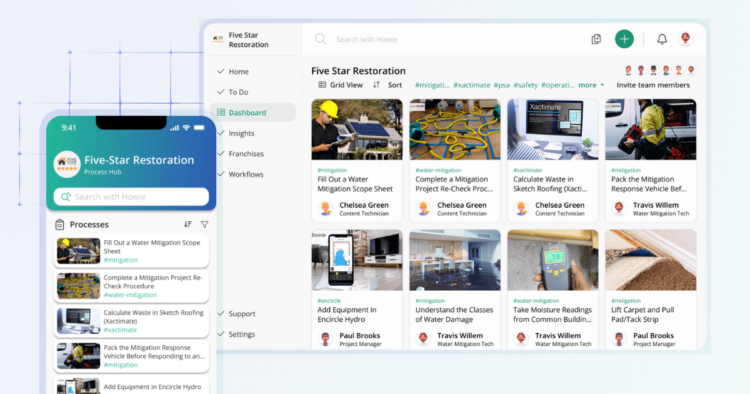
Task: Open the sort icon in the Processes panel
Action: click(x=187, y=224)
